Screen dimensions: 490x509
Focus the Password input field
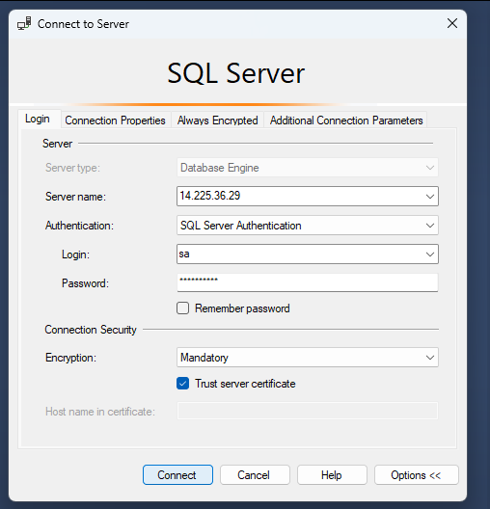point(308,282)
